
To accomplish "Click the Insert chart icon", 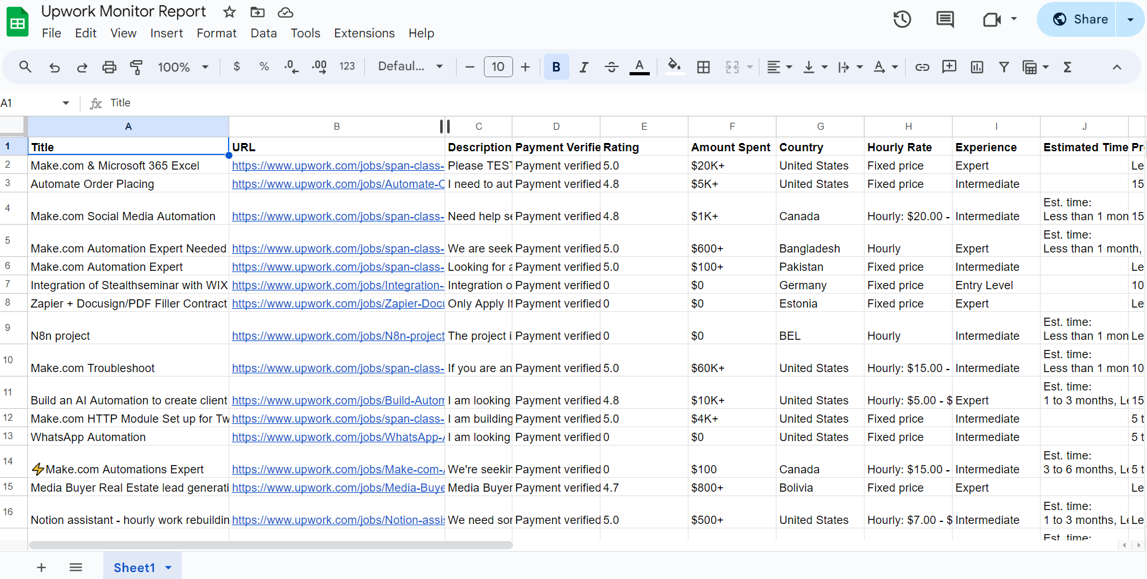I will [977, 67].
